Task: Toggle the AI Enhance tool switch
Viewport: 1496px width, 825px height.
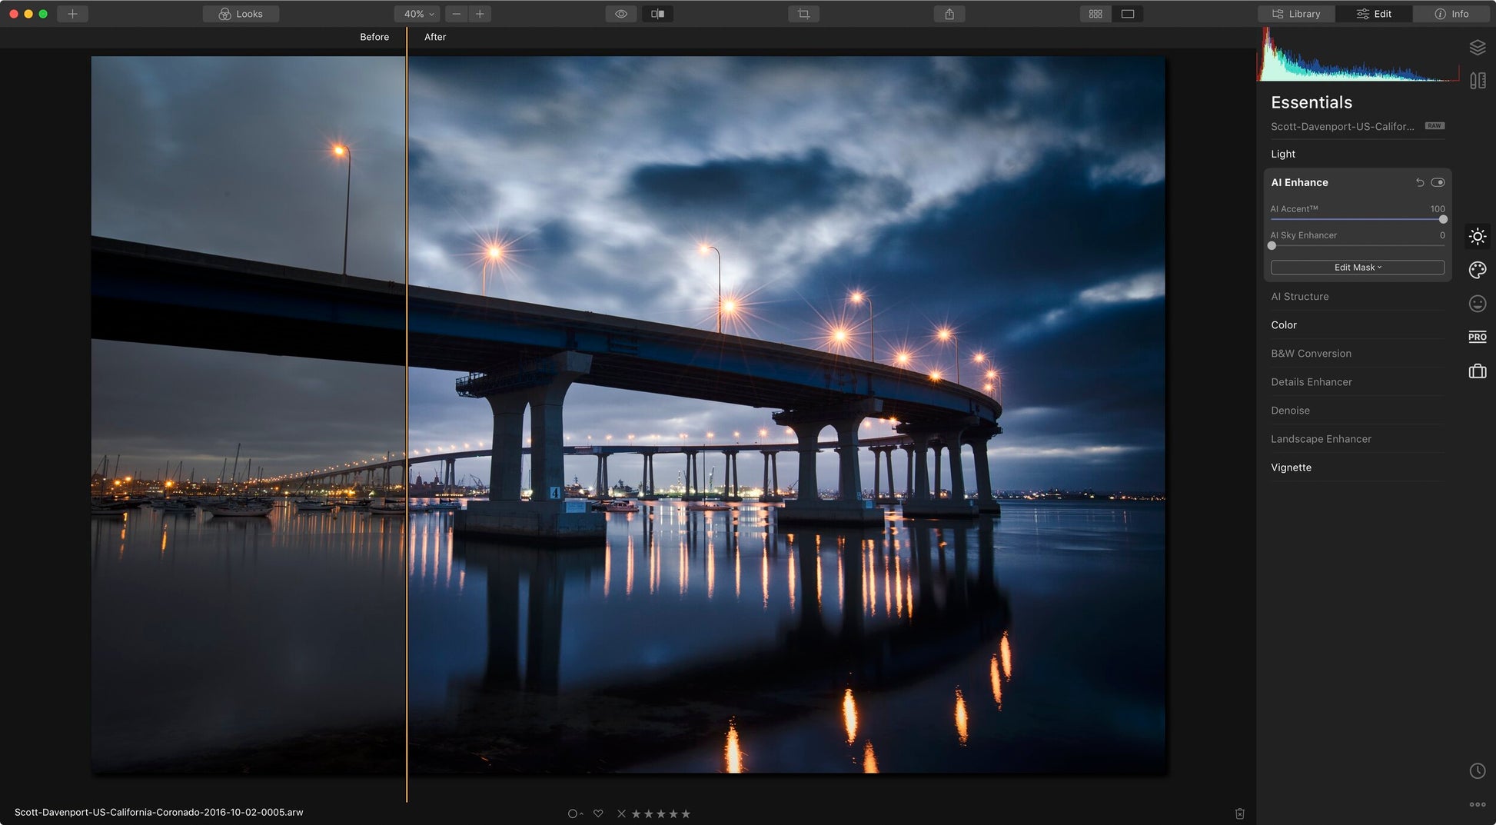Action: pyautogui.click(x=1438, y=182)
